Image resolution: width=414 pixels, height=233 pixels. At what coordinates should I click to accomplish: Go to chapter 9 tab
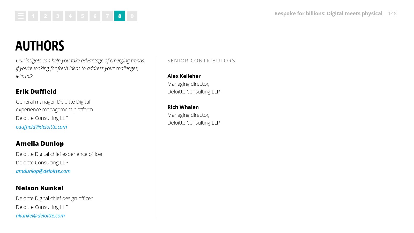(132, 16)
